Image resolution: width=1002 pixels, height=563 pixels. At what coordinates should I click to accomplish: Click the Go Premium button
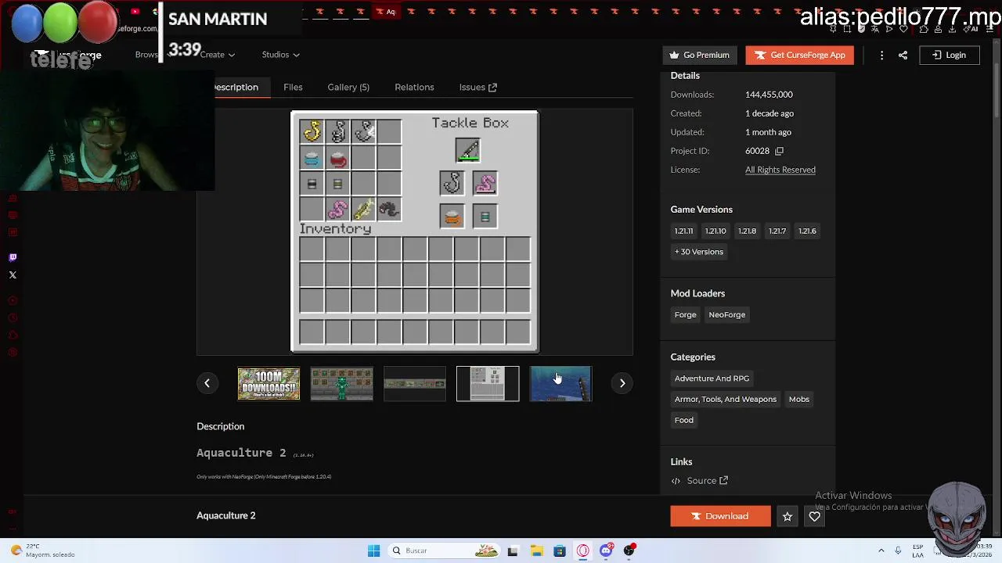[700, 55]
